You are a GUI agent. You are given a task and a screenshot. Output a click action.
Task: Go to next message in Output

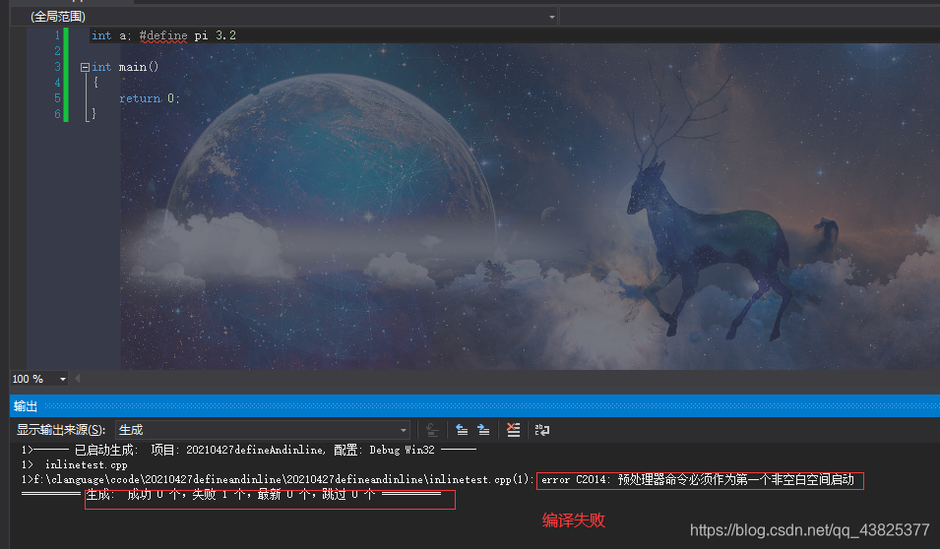(x=483, y=430)
